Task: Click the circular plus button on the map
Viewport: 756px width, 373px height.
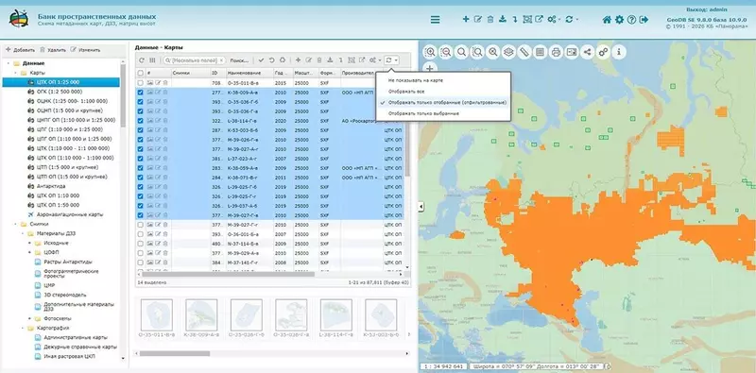Action: [x=430, y=68]
